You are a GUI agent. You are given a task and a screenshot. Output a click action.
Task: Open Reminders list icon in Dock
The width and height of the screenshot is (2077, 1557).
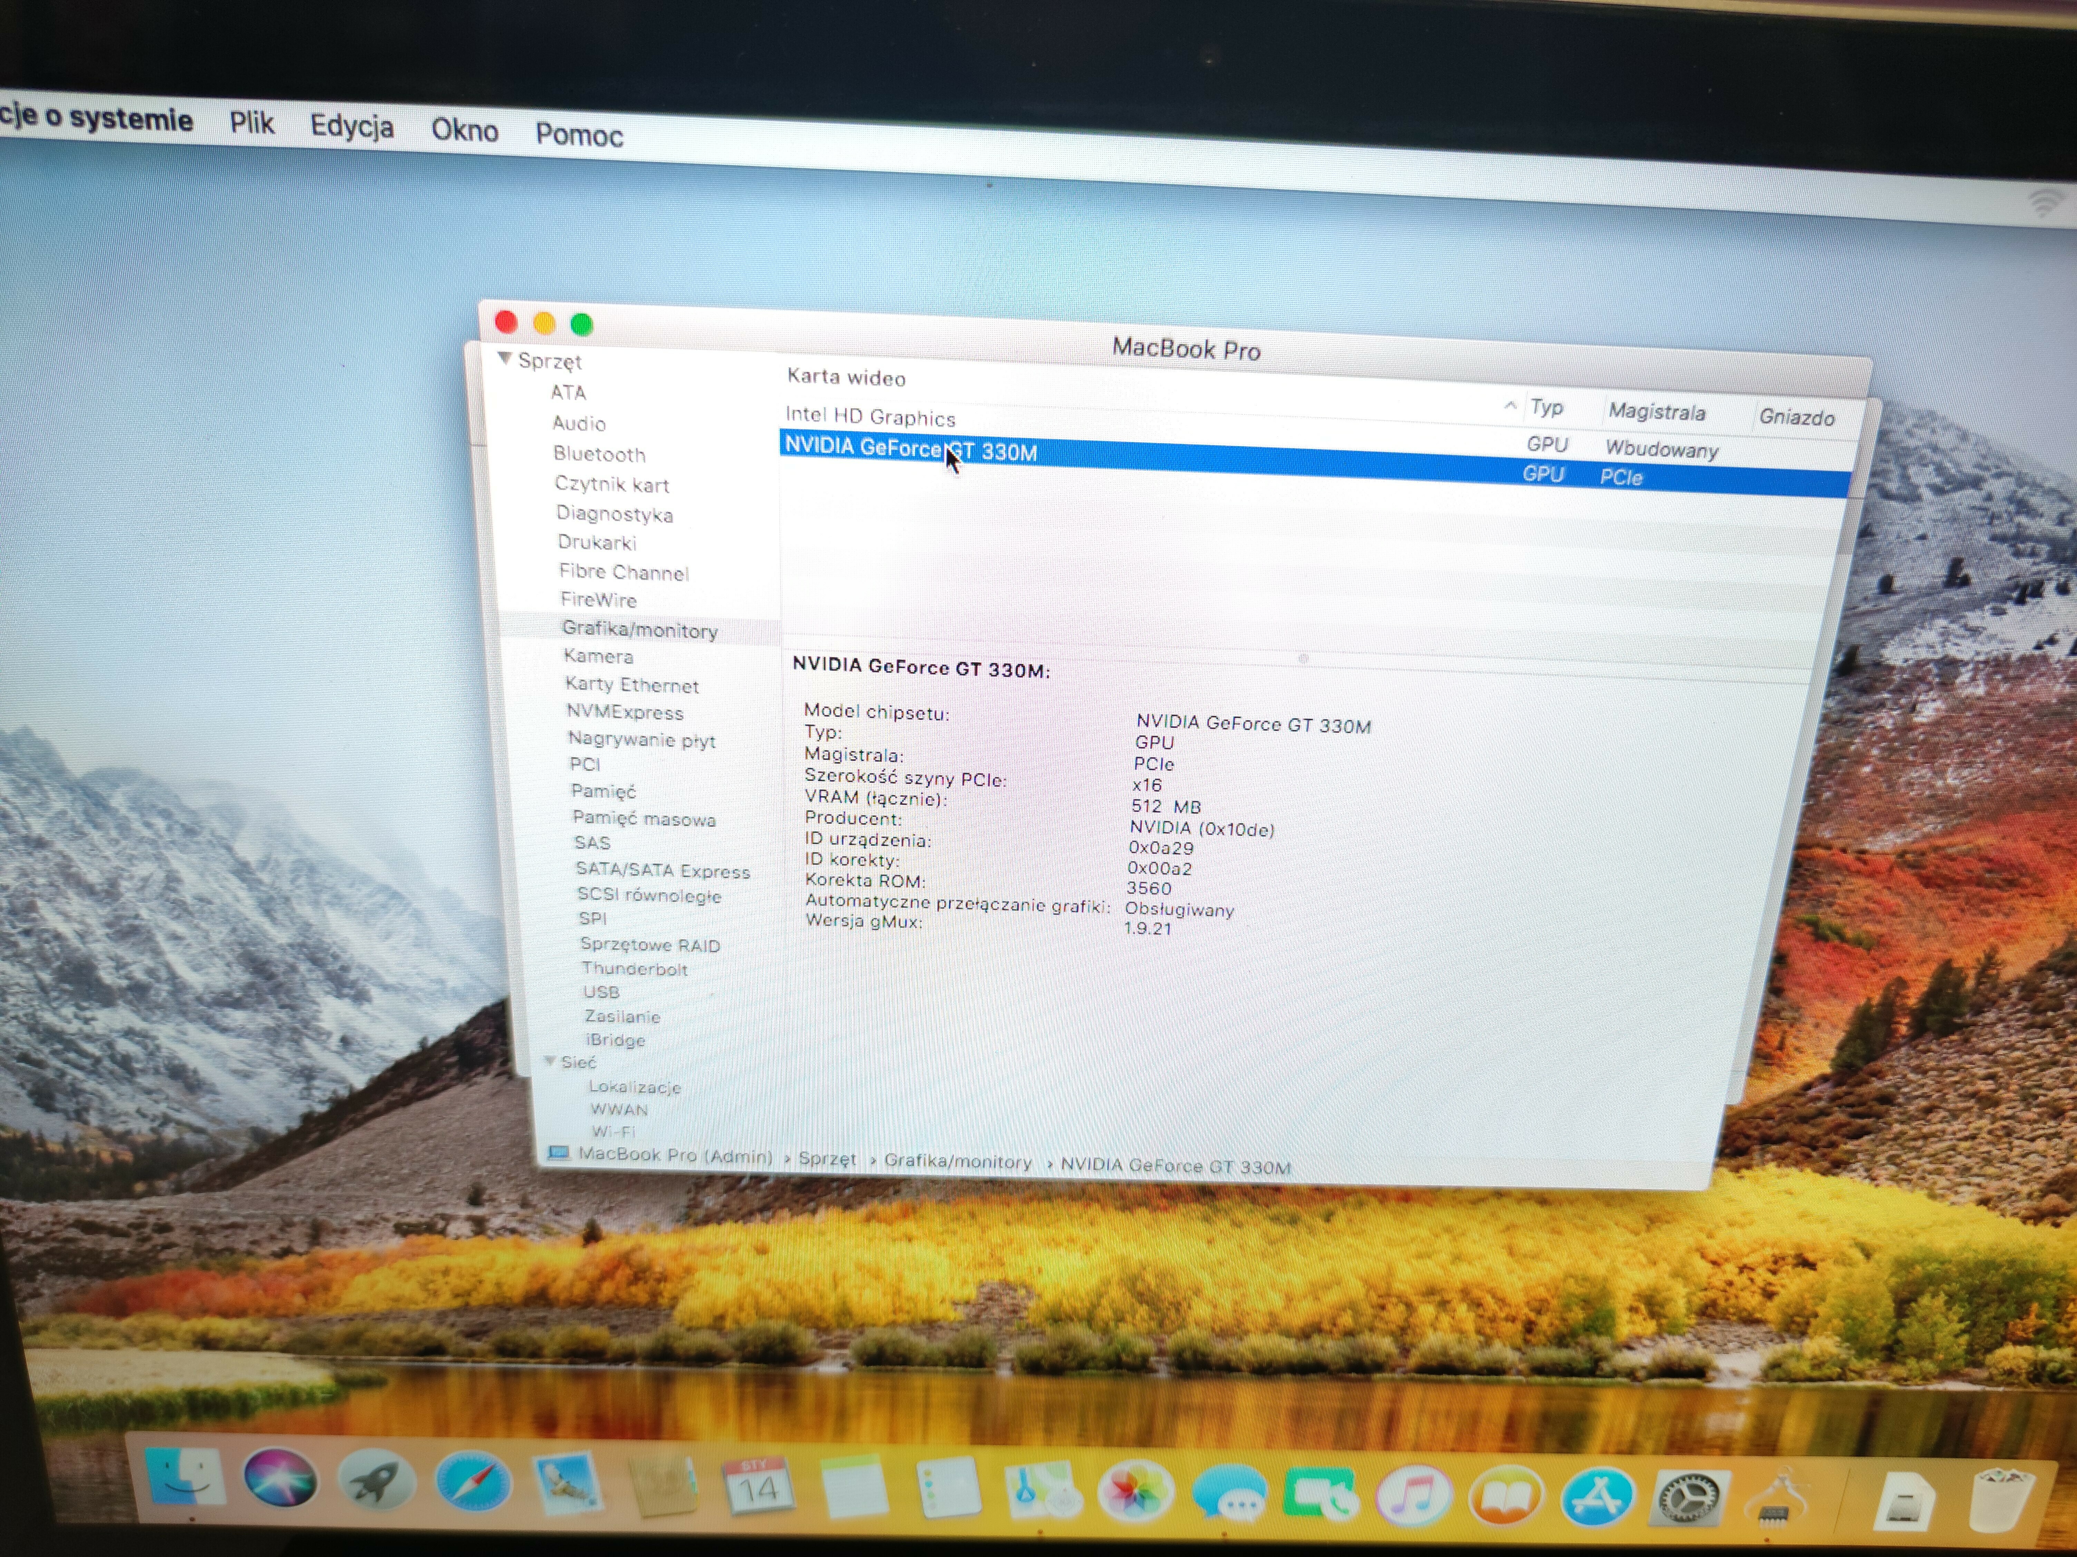point(948,1488)
